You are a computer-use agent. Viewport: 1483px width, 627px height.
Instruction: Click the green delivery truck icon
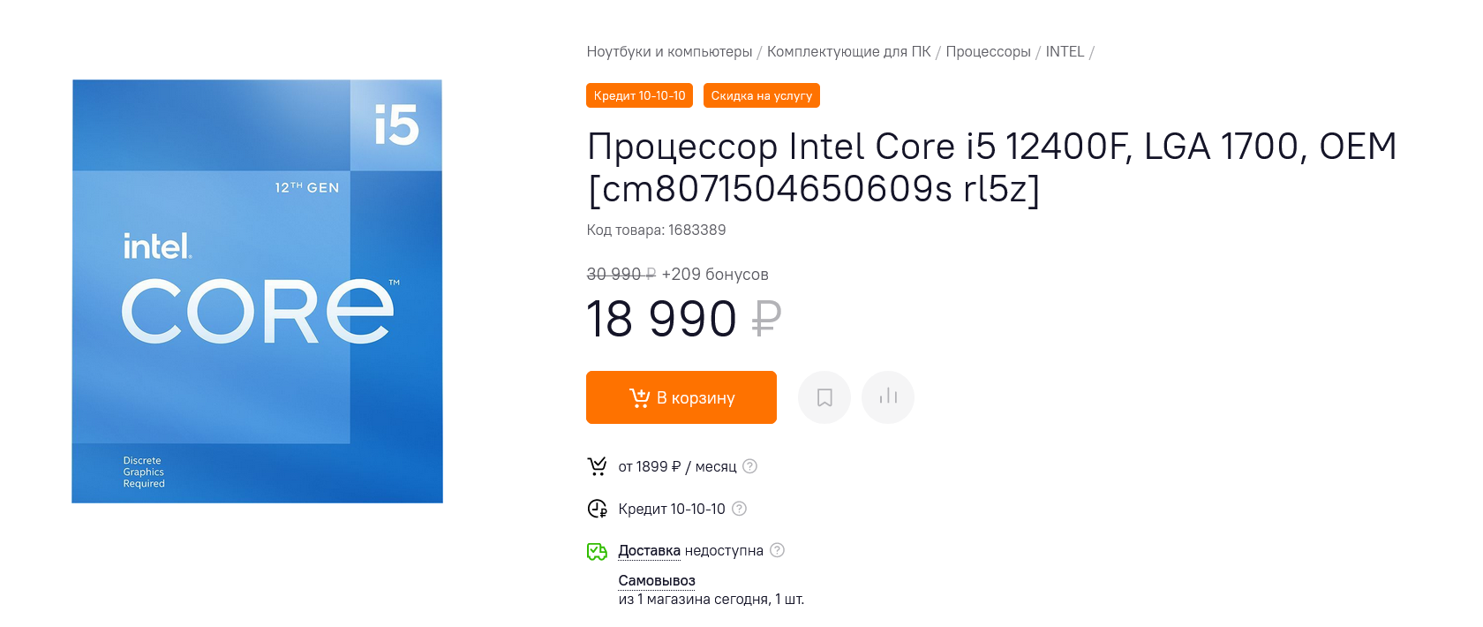(598, 551)
